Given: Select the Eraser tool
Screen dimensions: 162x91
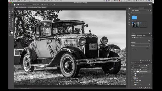Looking at the screenshot, I should [10, 19].
